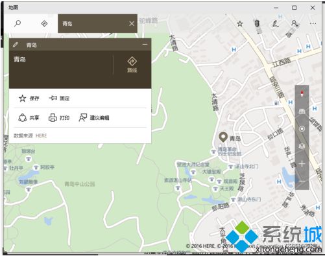Viewport: 325px width, 256px height.
Task: Share the place via 共享
Action: pyautogui.click(x=29, y=118)
